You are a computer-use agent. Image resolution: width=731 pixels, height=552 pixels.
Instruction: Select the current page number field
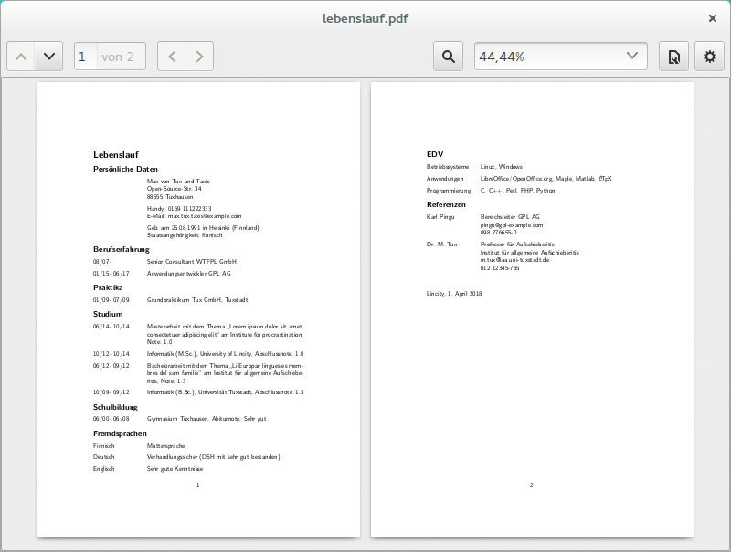point(83,57)
